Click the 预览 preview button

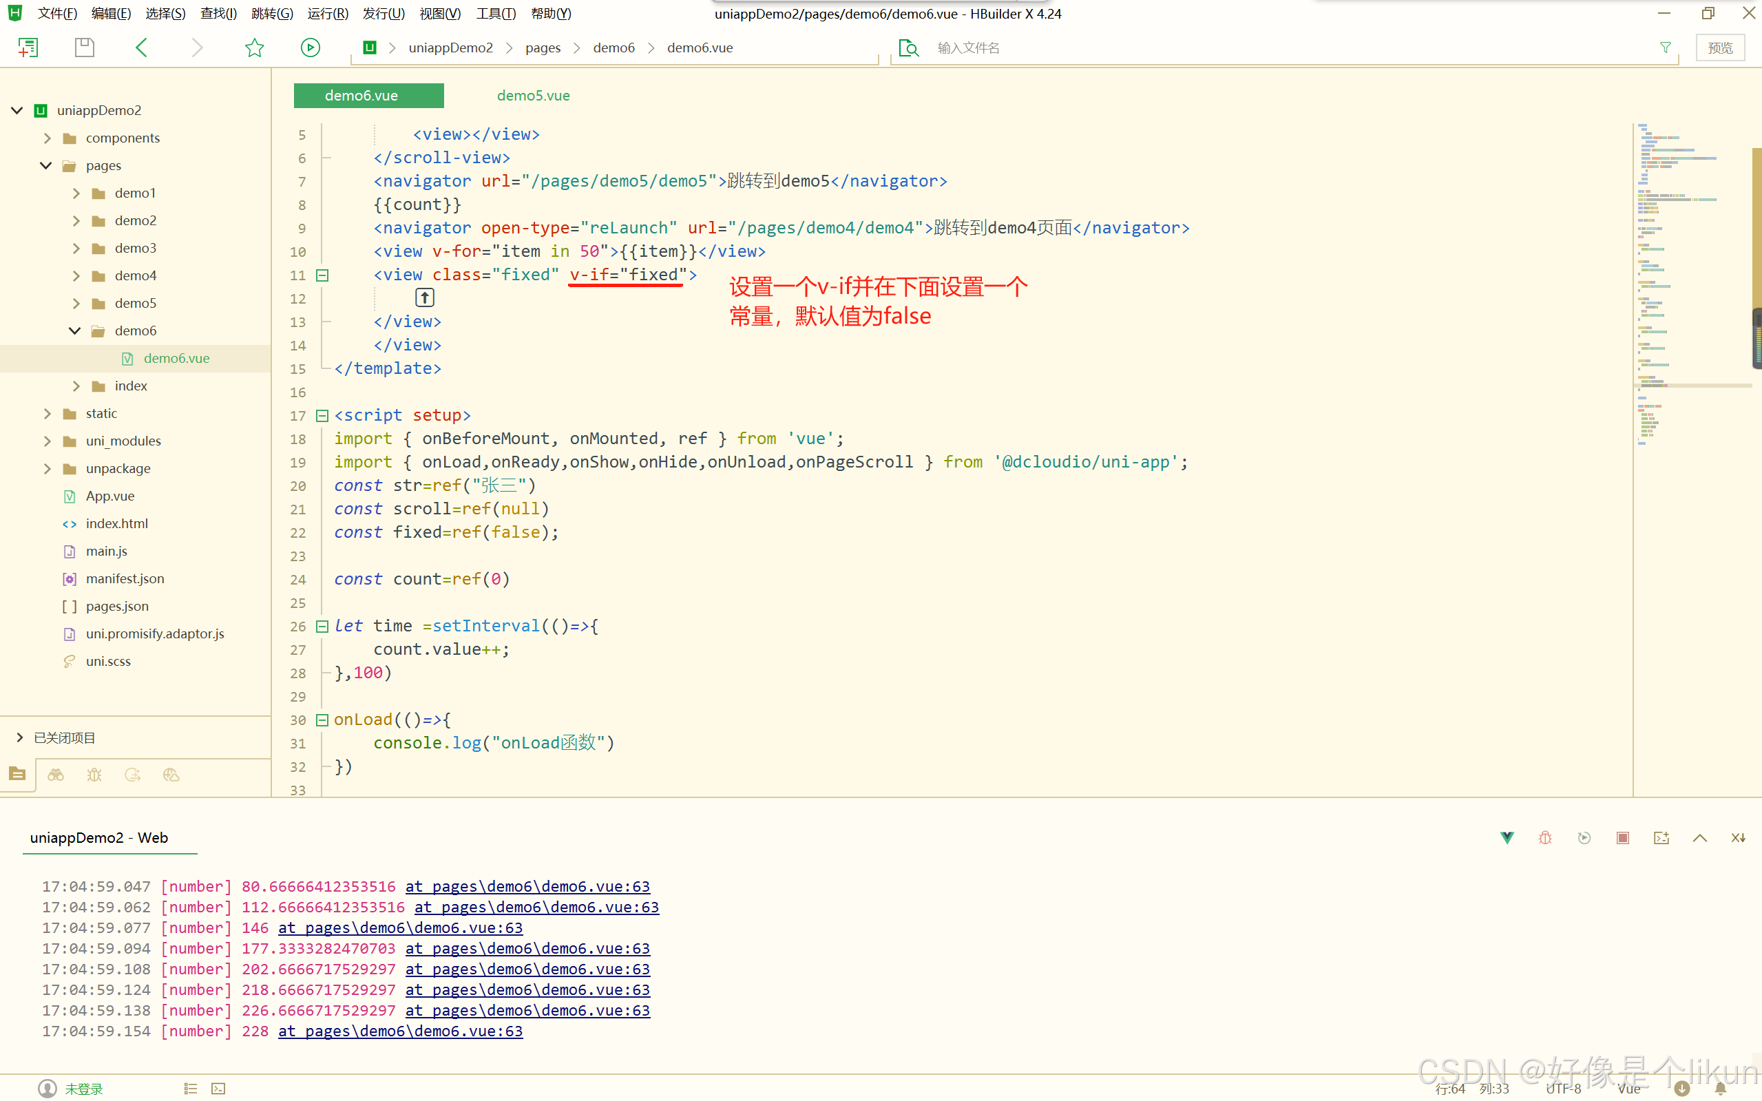1720,48
